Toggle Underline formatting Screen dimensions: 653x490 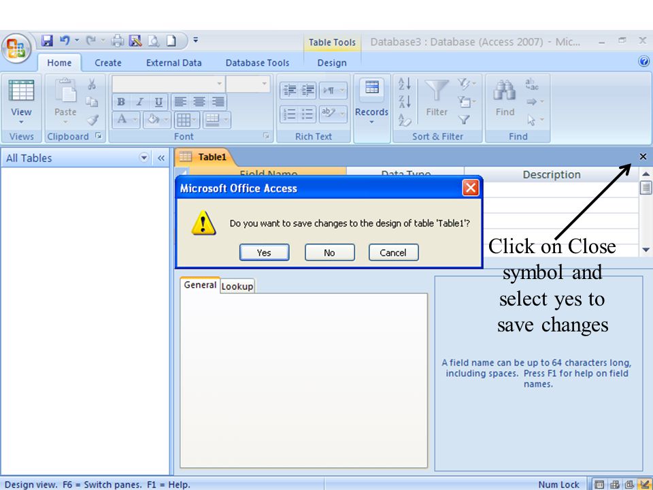(x=158, y=101)
